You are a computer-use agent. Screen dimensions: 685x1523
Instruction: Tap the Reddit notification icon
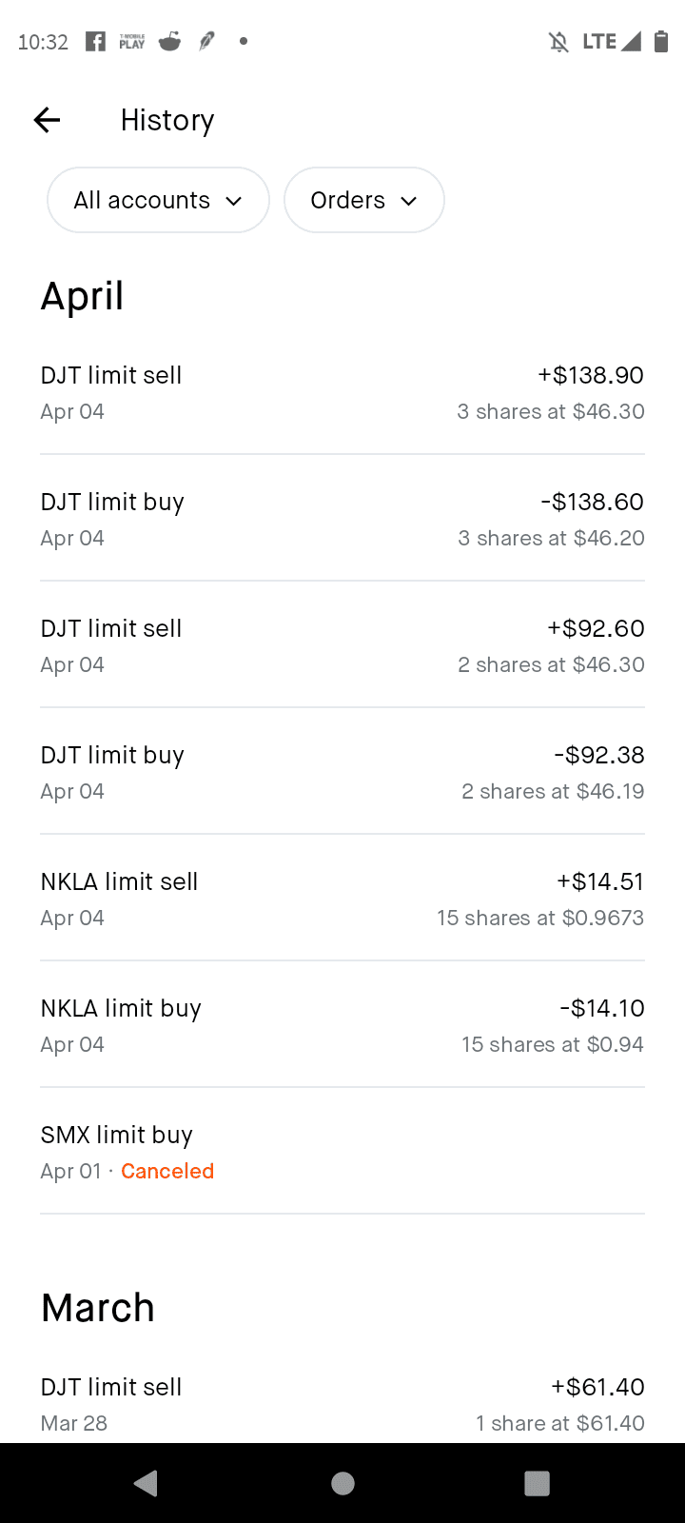[169, 41]
